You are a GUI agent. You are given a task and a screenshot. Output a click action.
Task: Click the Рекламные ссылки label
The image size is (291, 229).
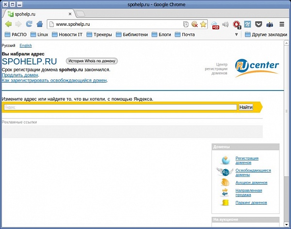19,122
